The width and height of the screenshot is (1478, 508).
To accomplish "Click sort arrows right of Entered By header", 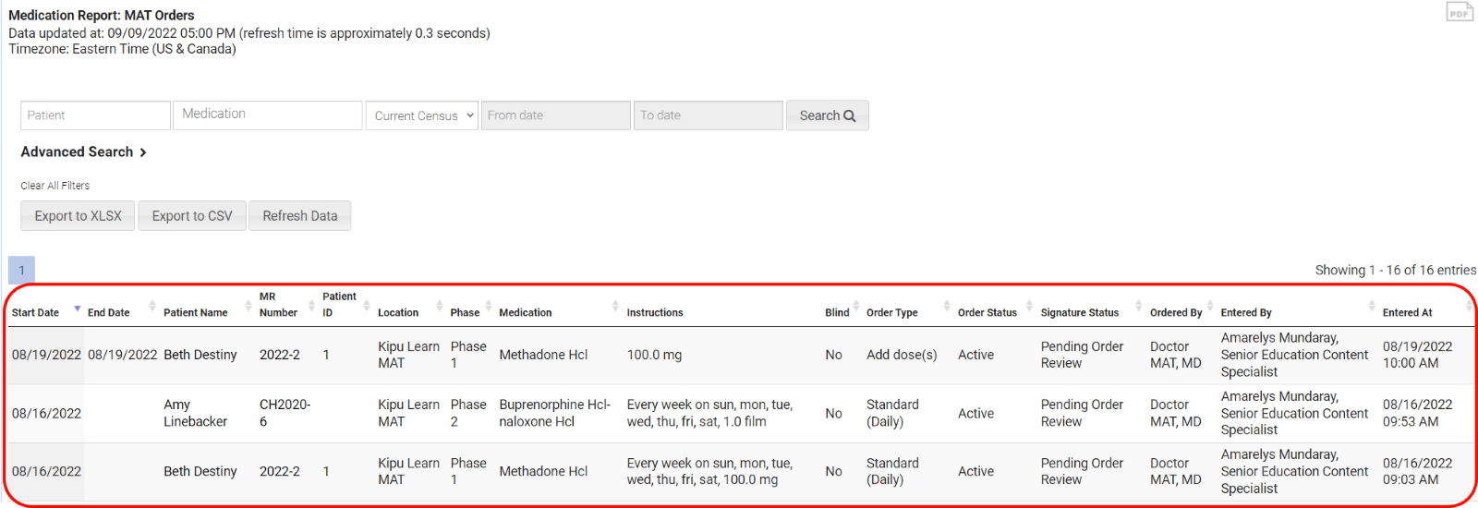I will click(x=1372, y=306).
